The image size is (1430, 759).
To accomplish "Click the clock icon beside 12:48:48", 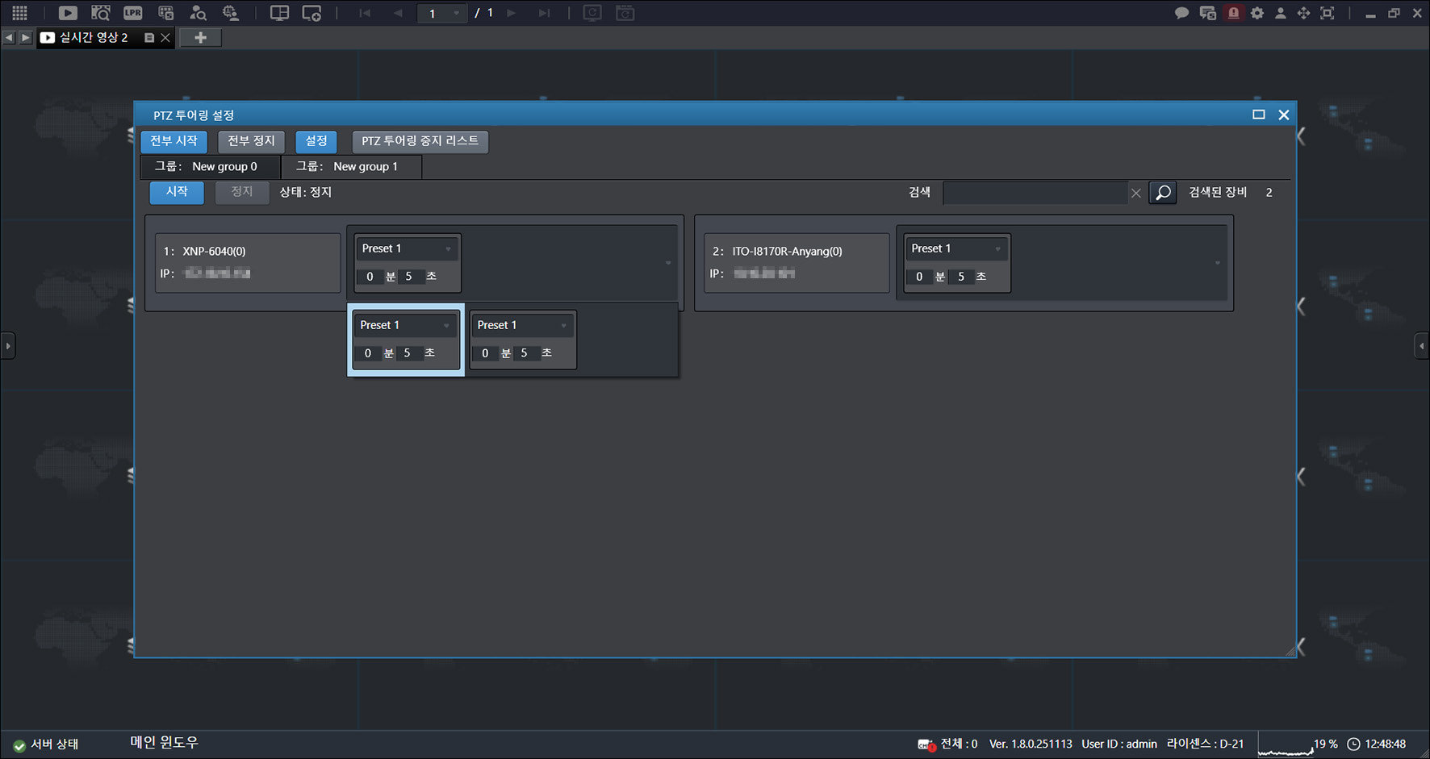I will point(1354,744).
